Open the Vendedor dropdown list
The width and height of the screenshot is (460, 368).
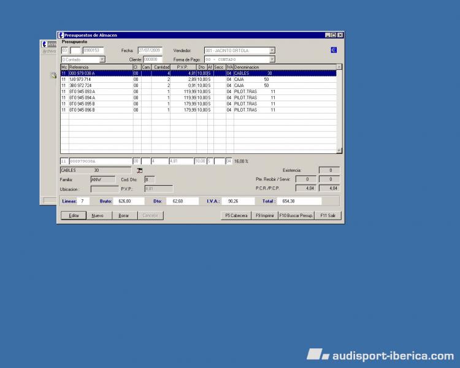pyautogui.click(x=272, y=50)
